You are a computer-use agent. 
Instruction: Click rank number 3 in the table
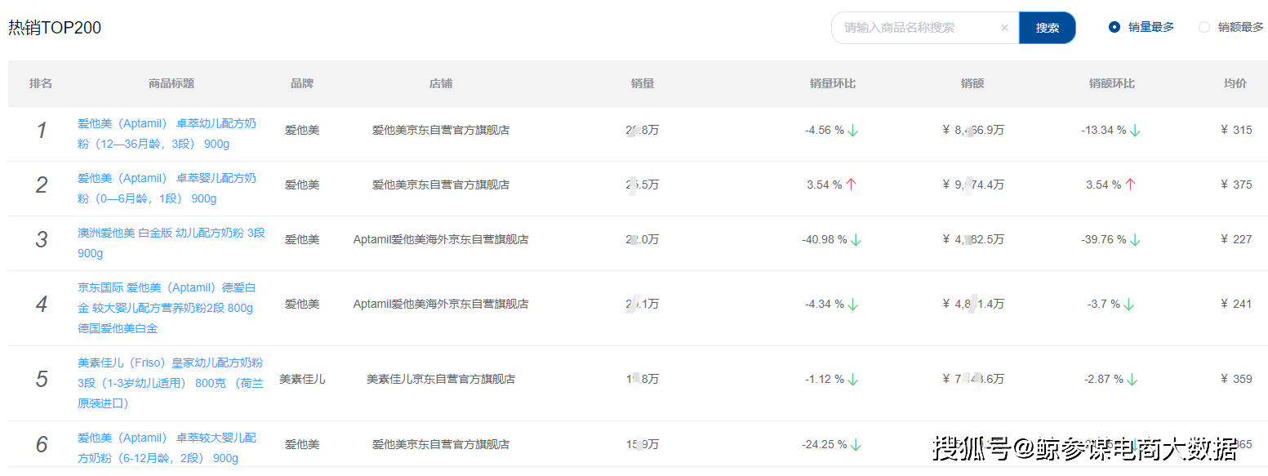[42, 240]
